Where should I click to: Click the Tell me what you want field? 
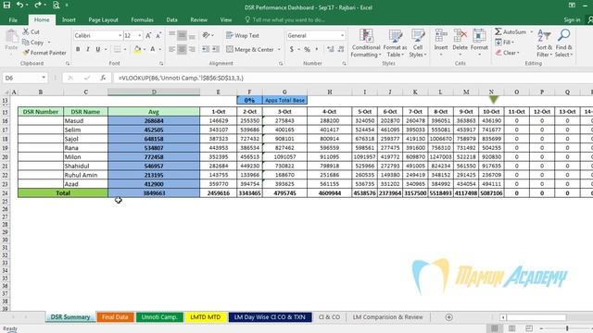(285, 19)
